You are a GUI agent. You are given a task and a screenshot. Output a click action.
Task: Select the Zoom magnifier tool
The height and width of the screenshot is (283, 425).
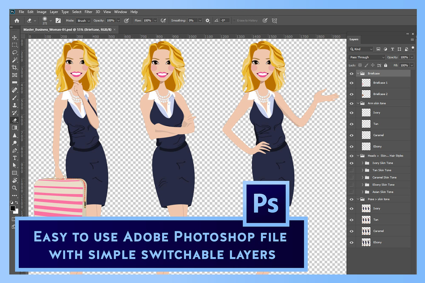15,188
